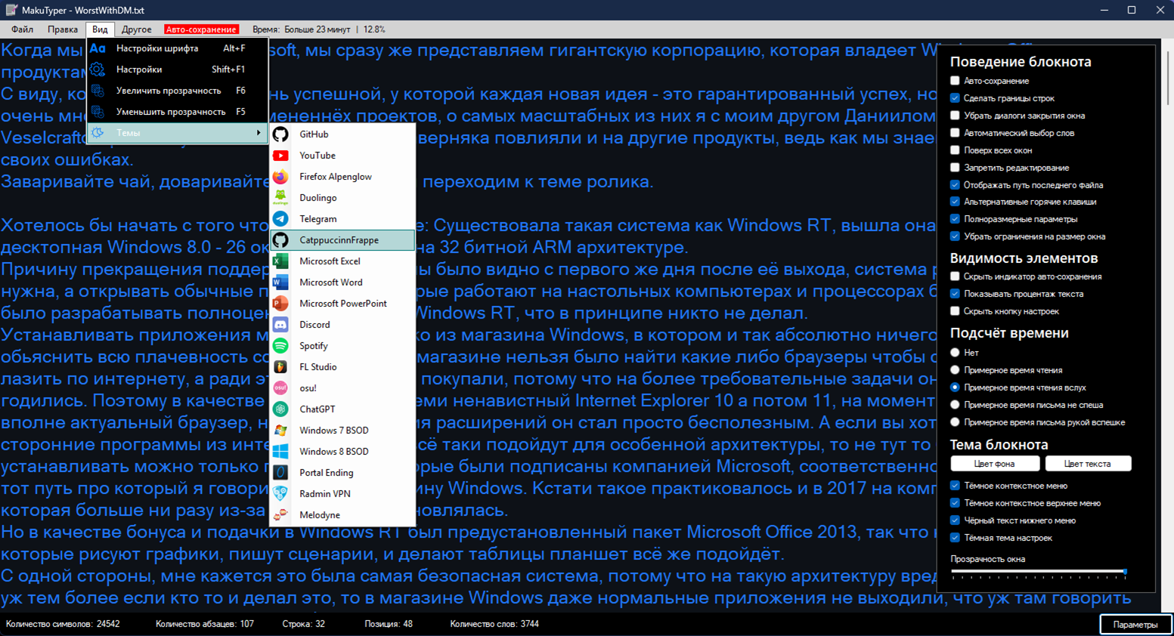Image resolution: width=1174 pixels, height=636 pixels.
Task: Click the palette icon beside Темы
Action: click(98, 133)
